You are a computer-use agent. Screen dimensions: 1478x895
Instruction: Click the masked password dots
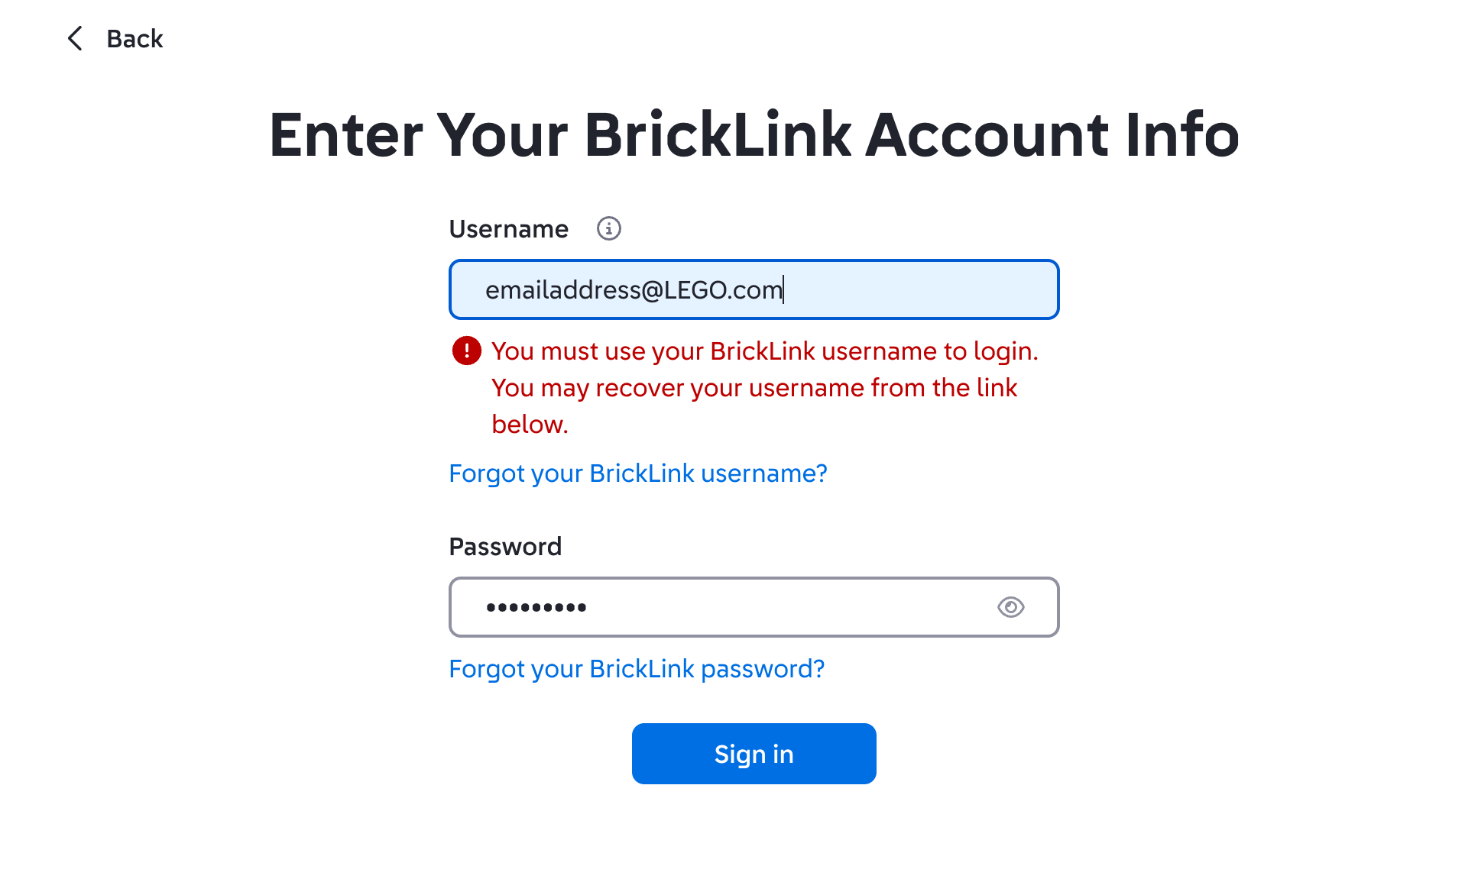click(x=536, y=608)
